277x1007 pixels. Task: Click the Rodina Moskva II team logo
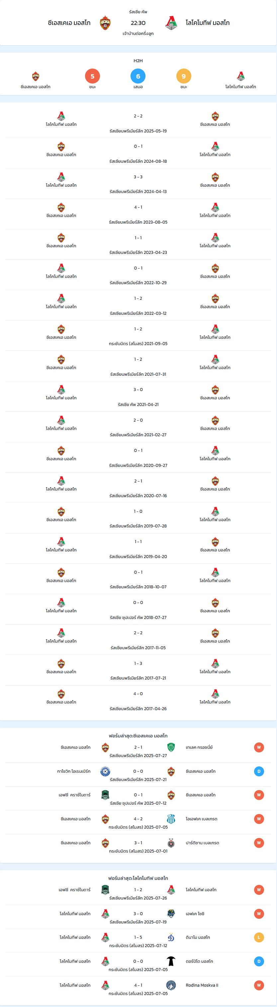pos(171,985)
